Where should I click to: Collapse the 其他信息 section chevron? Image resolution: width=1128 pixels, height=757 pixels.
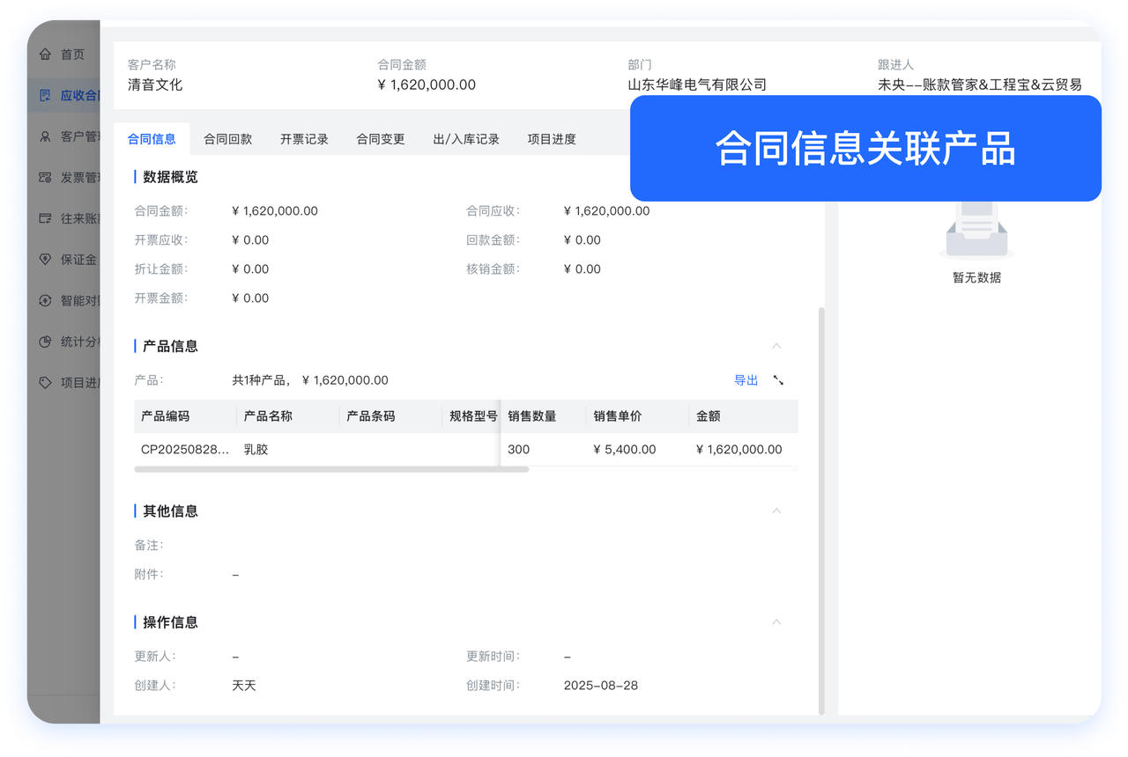pos(776,511)
